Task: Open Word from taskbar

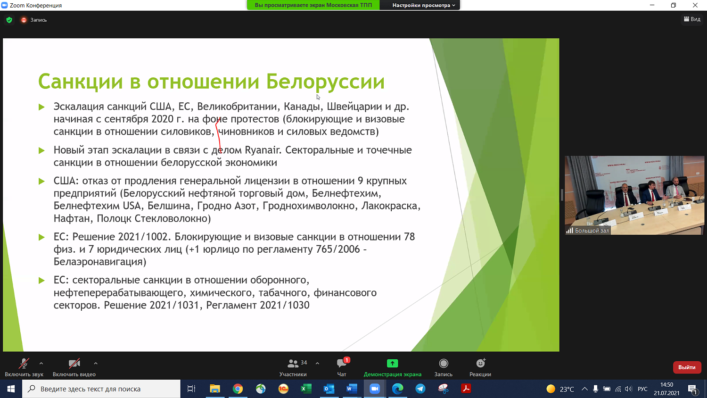Action: click(352, 389)
